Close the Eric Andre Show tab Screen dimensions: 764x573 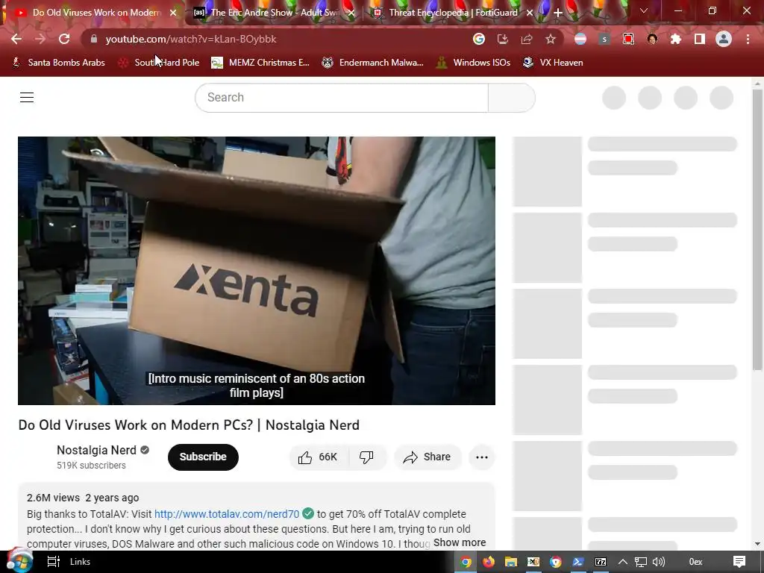click(x=351, y=13)
